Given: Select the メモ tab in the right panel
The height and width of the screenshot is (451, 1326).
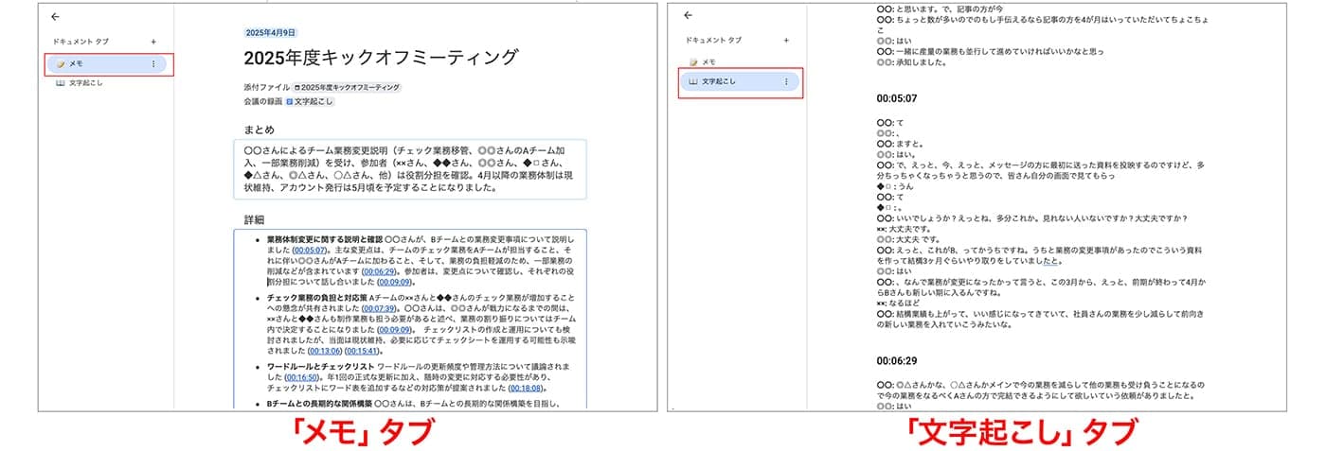Looking at the screenshot, I should [708, 61].
